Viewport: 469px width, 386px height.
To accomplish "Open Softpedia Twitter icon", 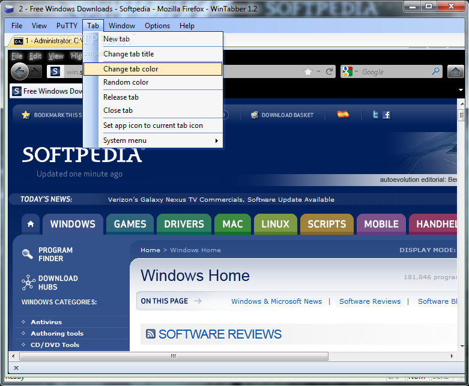I will pyautogui.click(x=375, y=115).
